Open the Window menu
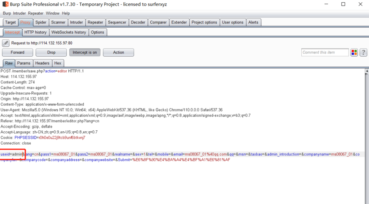The width and height of the screenshot is (369, 204). tap(53, 13)
